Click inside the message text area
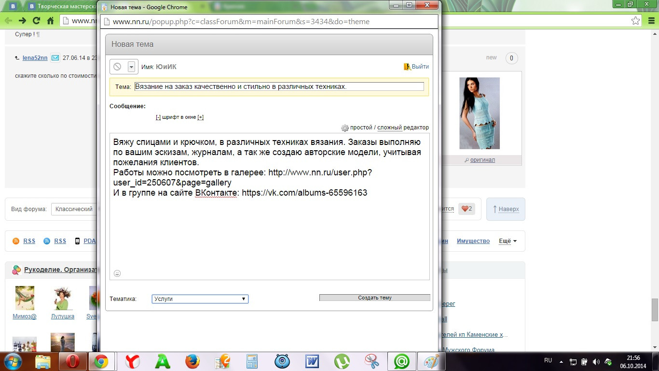Image resolution: width=659 pixels, height=371 pixels. coord(270,206)
